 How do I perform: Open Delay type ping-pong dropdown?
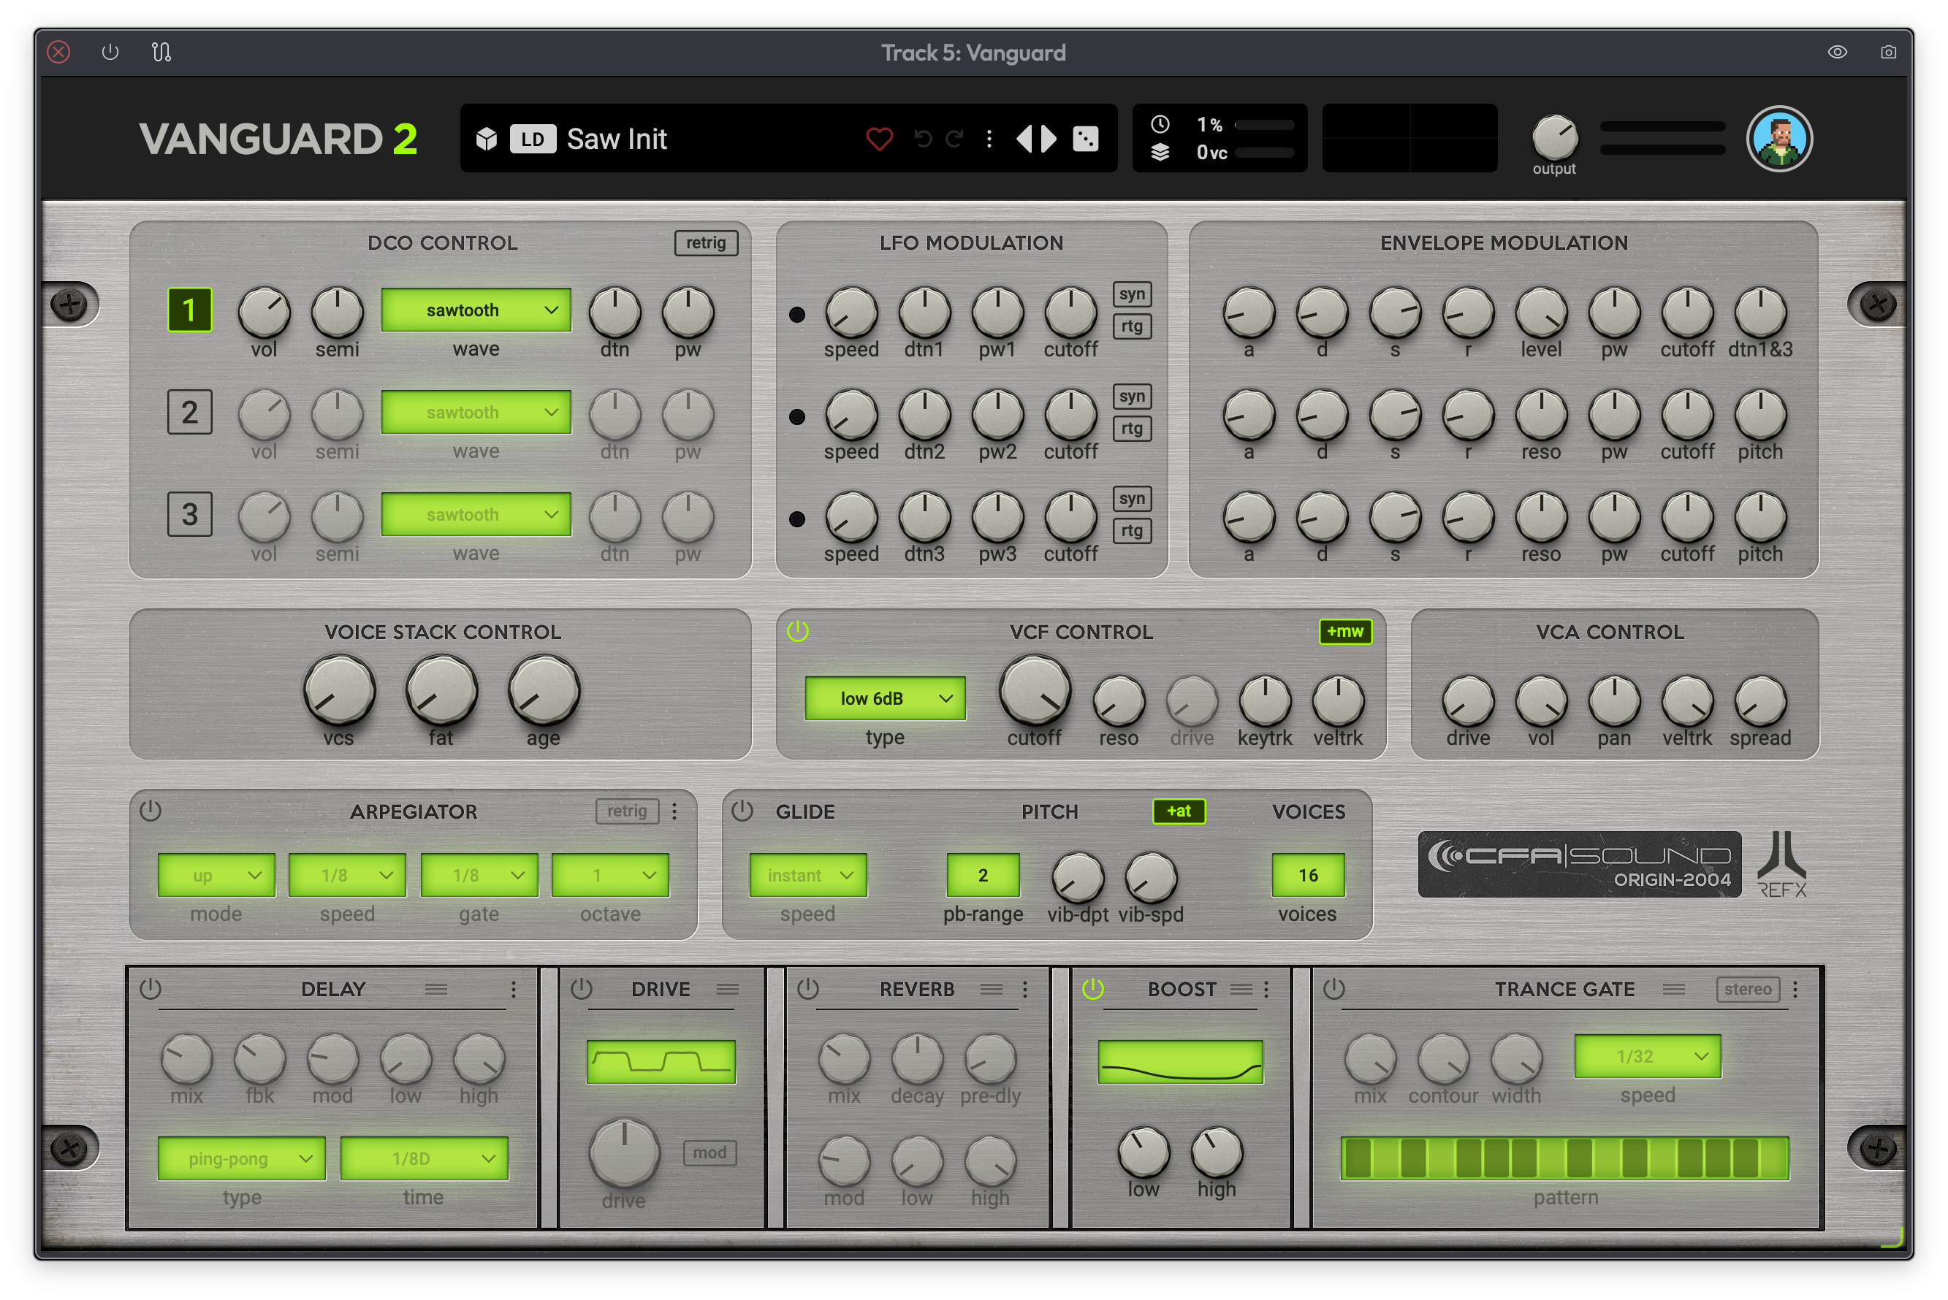tap(241, 1158)
